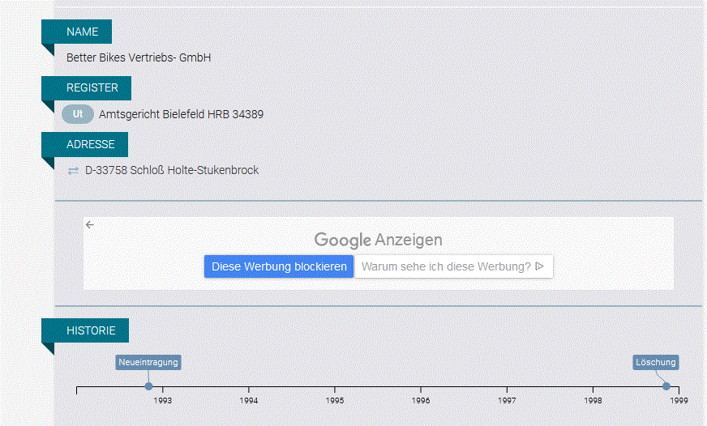Click the REGISTER section header
This screenshot has width=707, height=426.
(x=92, y=88)
